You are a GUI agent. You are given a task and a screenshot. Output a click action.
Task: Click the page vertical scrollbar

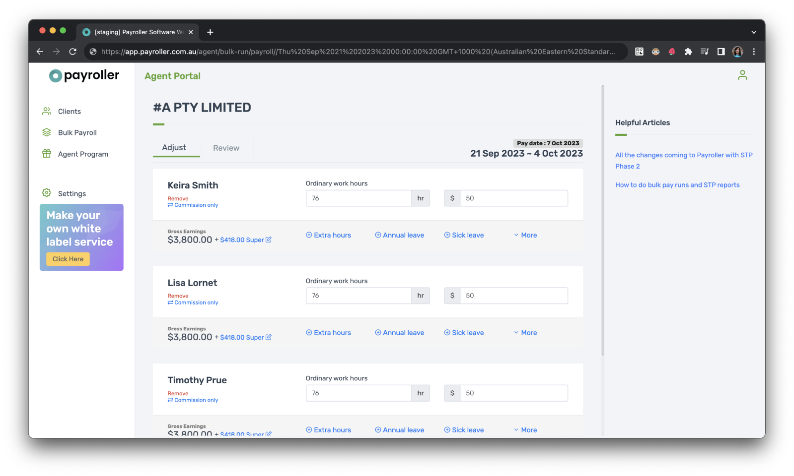(x=603, y=221)
